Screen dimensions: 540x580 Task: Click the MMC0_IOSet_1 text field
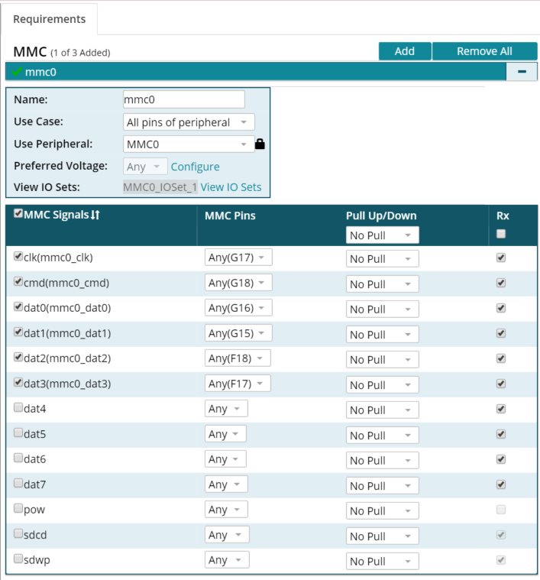tap(160, 186)
